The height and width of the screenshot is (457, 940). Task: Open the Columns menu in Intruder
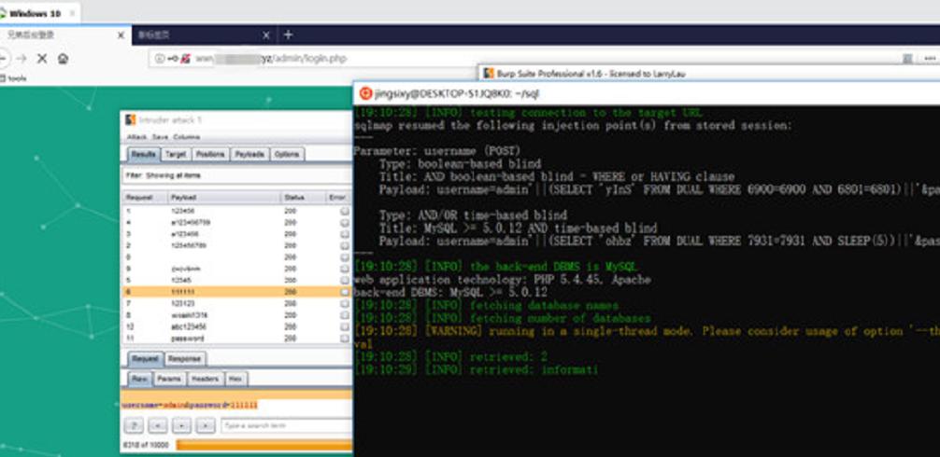point(186,136)
